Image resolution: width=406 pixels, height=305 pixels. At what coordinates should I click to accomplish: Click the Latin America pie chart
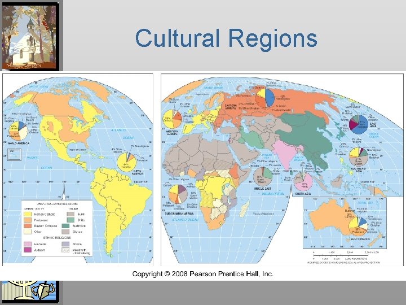pyautogui.click(x=127, y=162)
